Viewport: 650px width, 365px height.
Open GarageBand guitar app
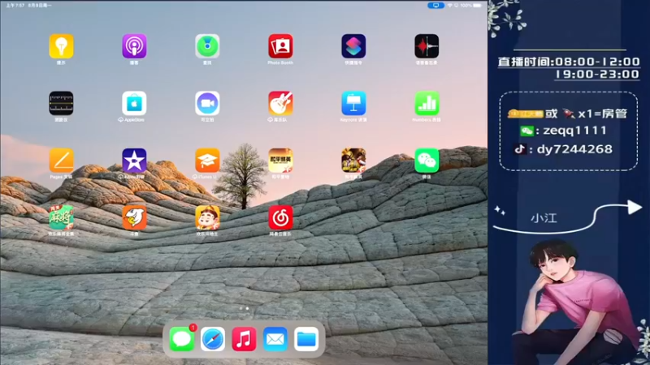click(280, 103)
